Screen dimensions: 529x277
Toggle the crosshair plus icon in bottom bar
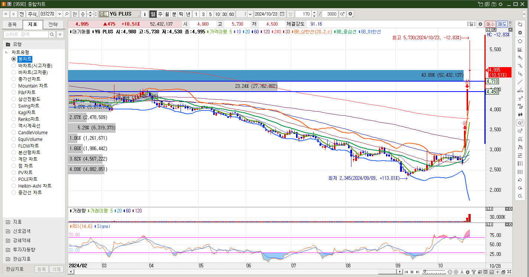tap(497, 272)
